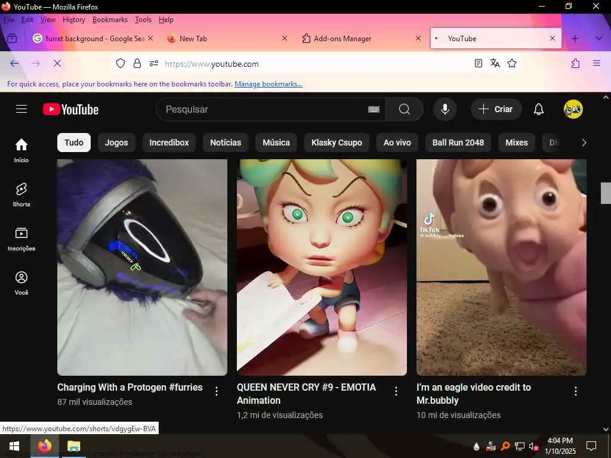611x458 pixels.
Task: Open Charging With a Protogen #furries title
Action: 129,387
